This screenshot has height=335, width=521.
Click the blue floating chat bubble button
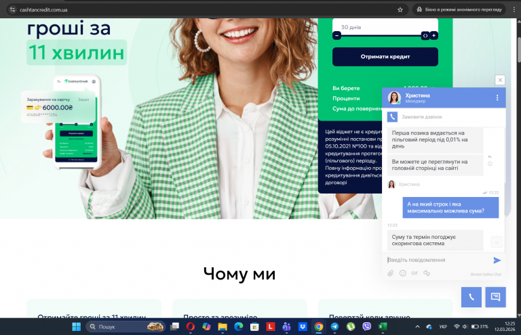(x=495, y=297)
